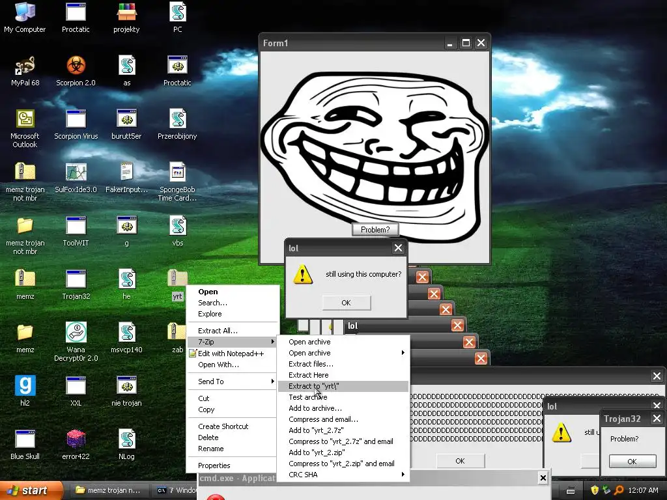This screenshot has height=500, width=667.
Task: Choose Properties in the context menu
Action: 233,465
